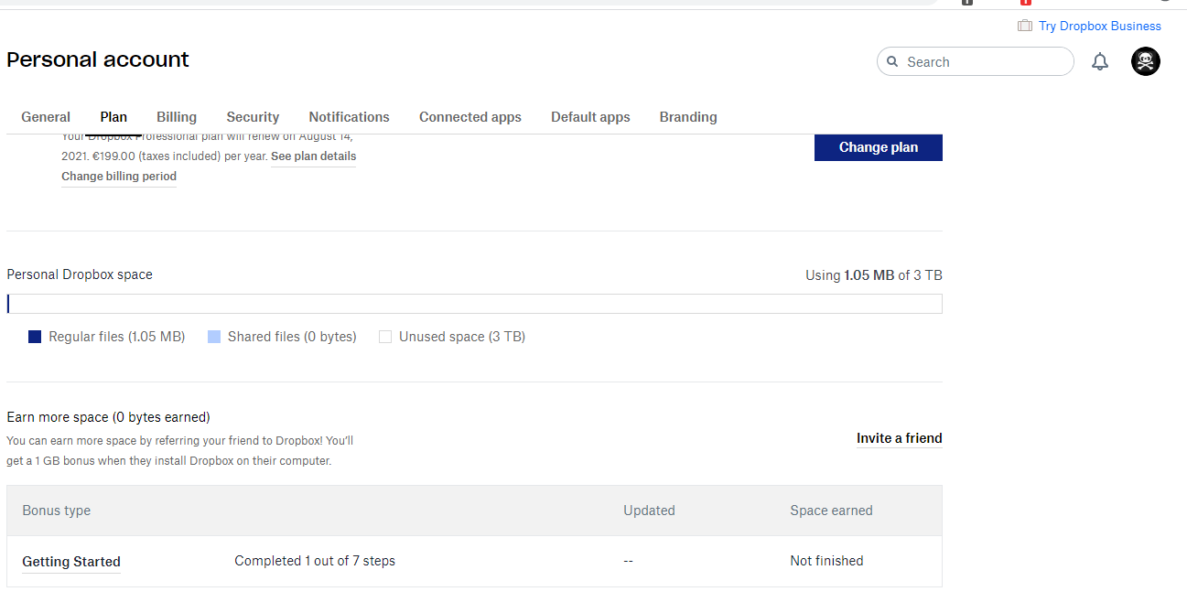Click the Space earned column header

click(x=831, y=511)
